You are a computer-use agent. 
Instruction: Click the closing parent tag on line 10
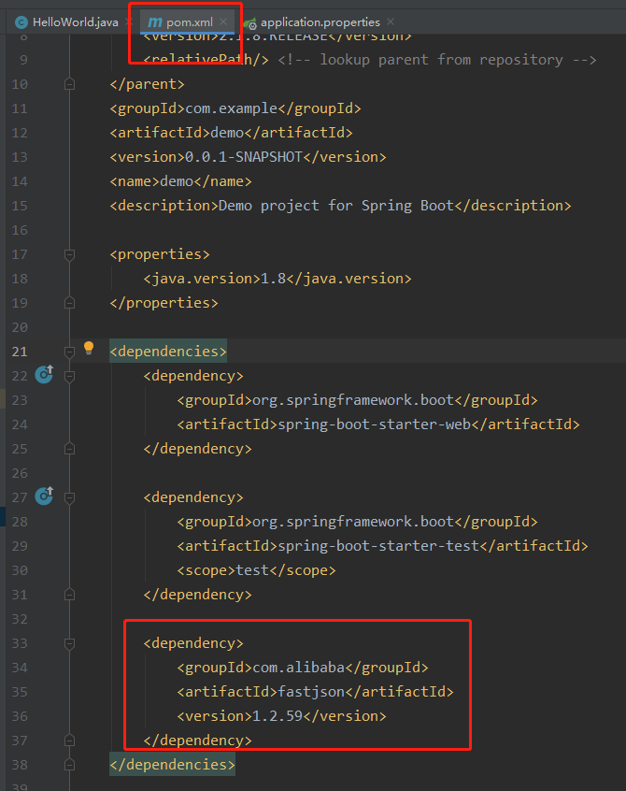coord(148,84)
